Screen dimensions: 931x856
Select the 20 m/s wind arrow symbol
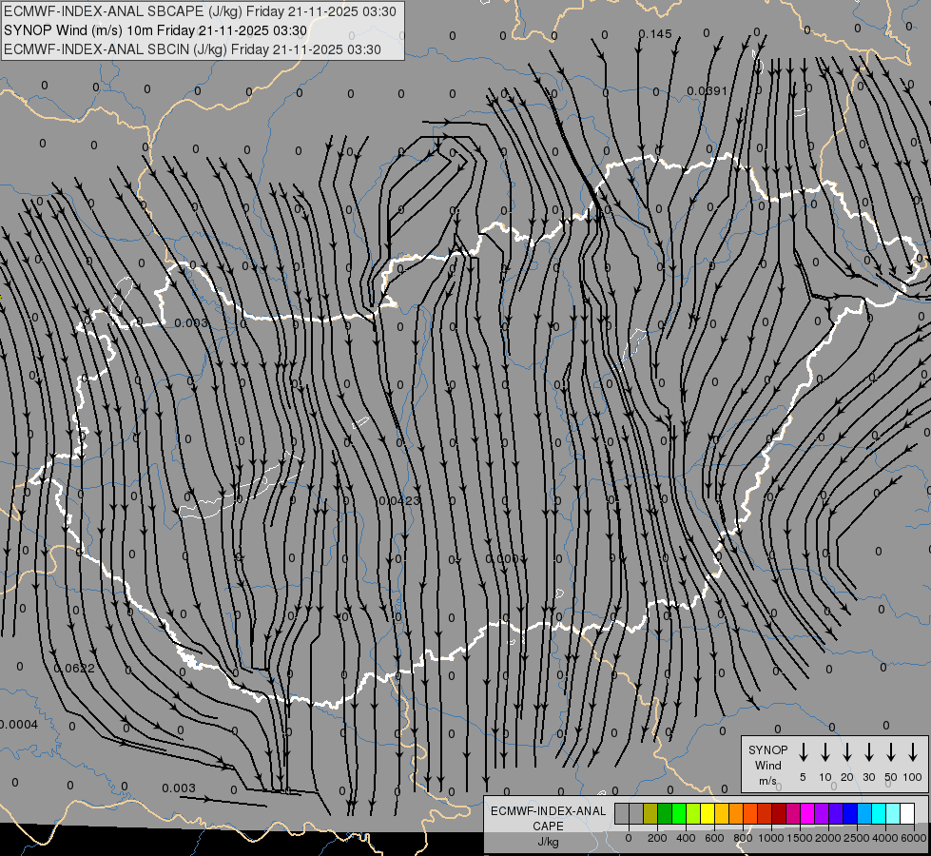pyautogui.click(x=847, y=752)
